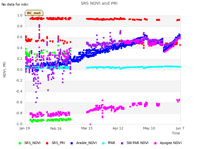Click the Time x-axis title
Viewport: 199px width, 149px height.
click(176, 133)
